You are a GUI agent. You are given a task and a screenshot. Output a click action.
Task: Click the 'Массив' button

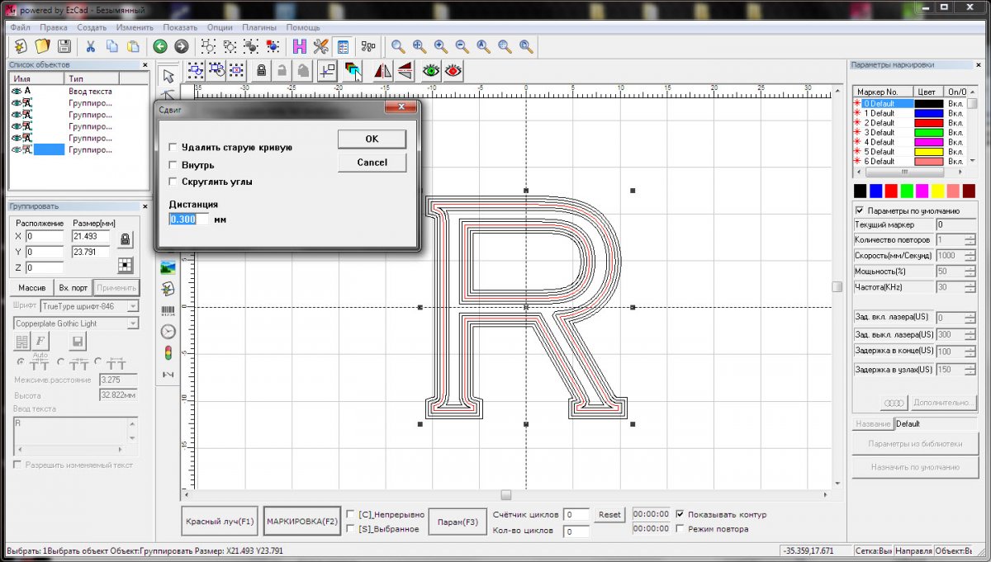click(31, 288)
